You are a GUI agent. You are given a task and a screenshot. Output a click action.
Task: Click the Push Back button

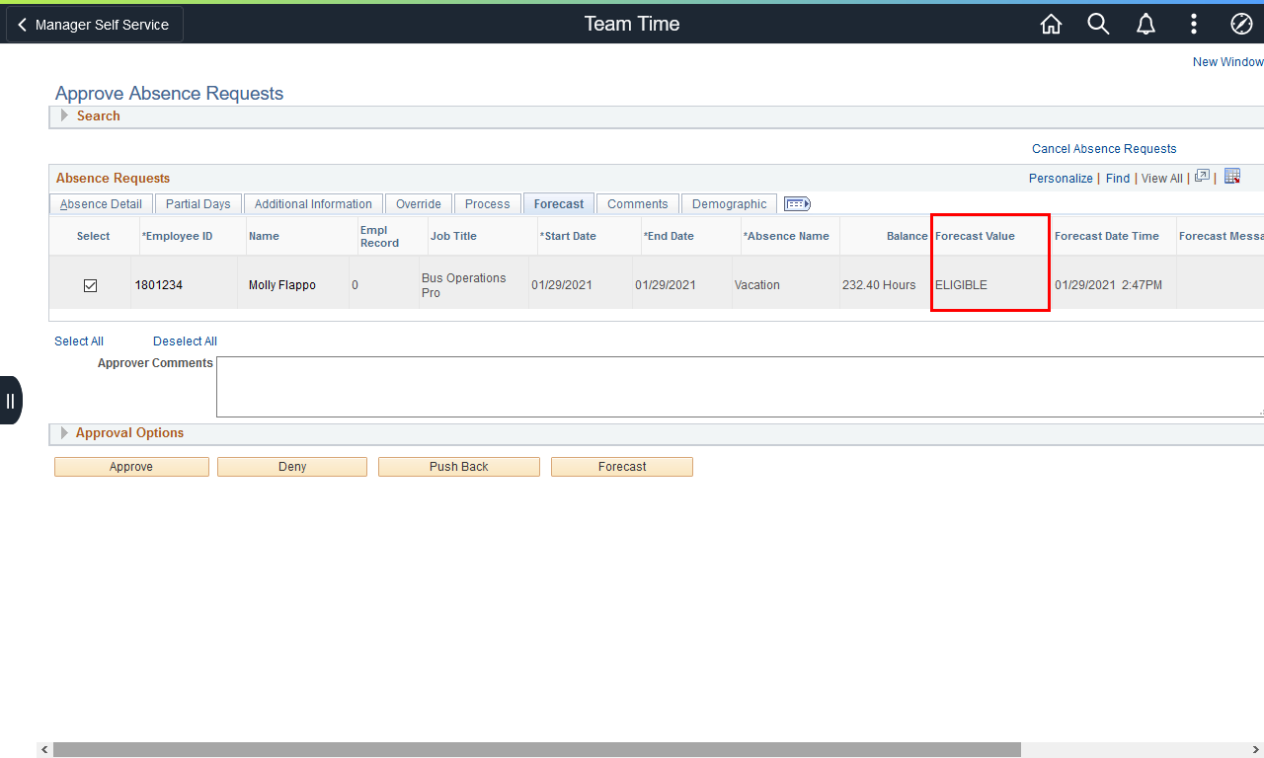(x=459, y=467)
